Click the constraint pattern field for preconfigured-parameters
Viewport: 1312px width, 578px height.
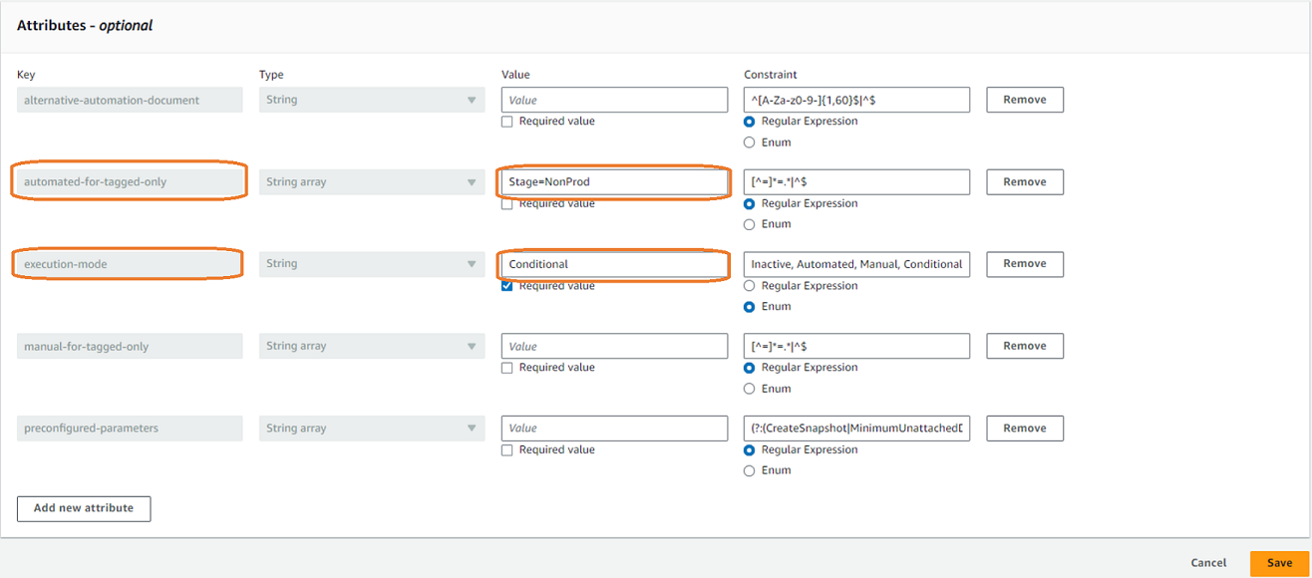pos(855,428)
